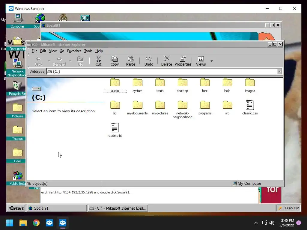Click the Pictures desktop folder
This screenshot has height=230, width=307.
tap(17, 111)
